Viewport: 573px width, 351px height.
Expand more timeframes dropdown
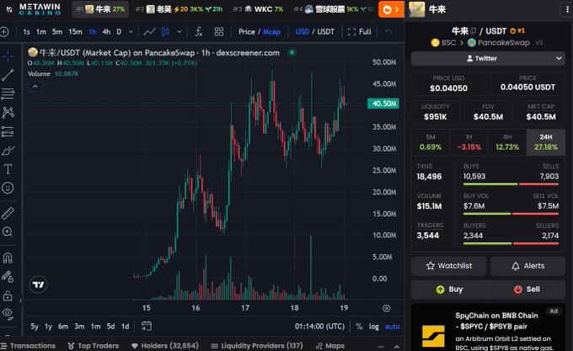[131, 32]
